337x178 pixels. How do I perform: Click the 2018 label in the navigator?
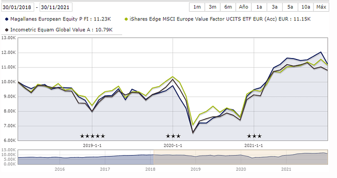click(150, 169)
